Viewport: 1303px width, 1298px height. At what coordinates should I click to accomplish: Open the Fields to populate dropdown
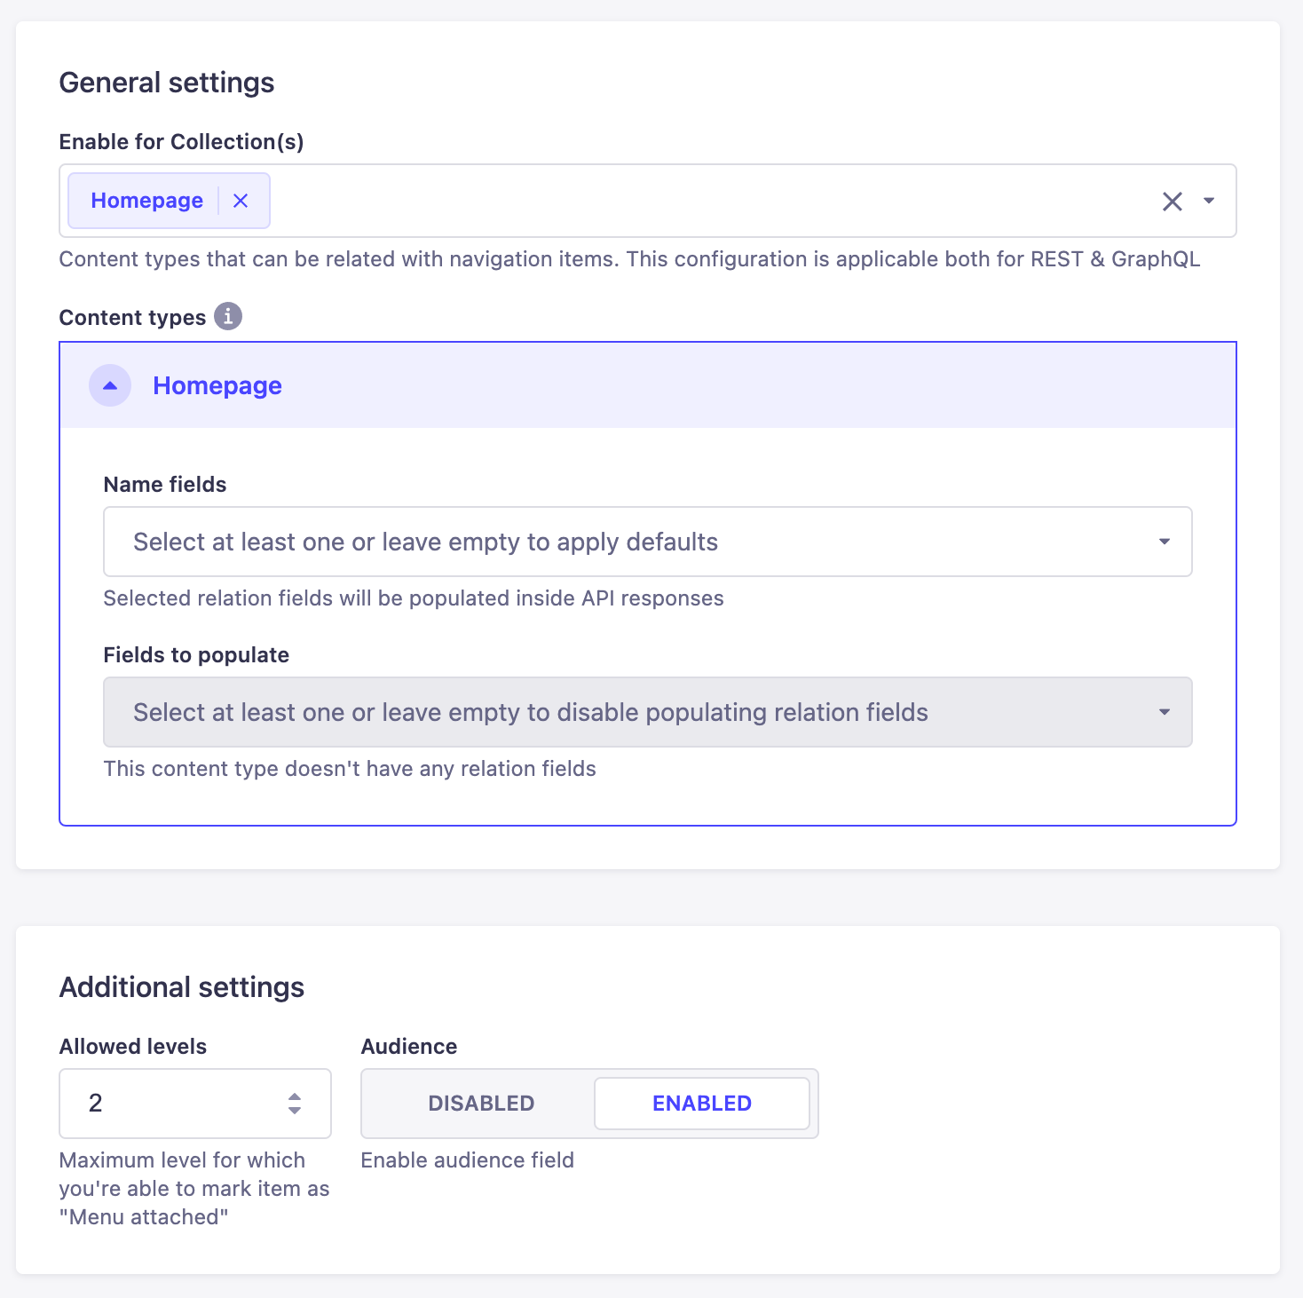[648, 712]
